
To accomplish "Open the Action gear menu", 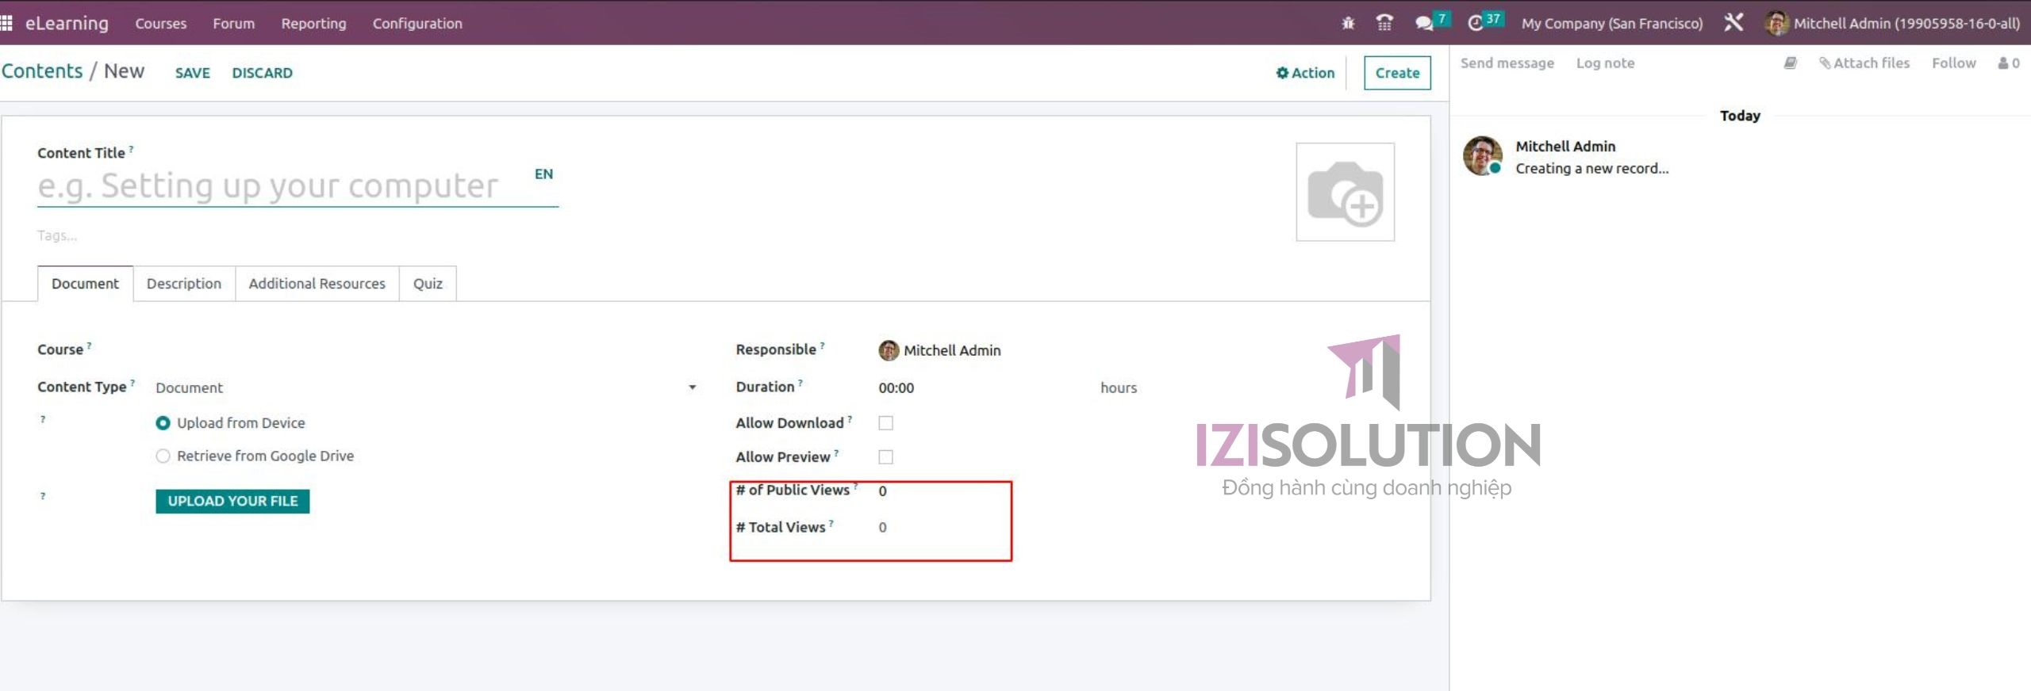I will [x=1305, y=73].
